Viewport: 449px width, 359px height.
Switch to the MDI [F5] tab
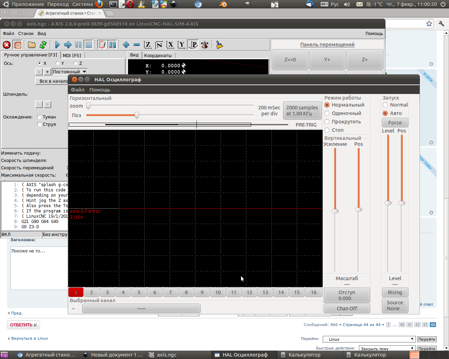point(72,55)
